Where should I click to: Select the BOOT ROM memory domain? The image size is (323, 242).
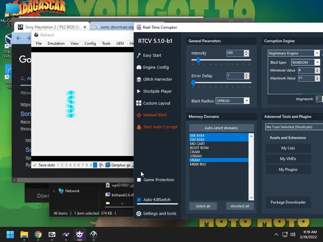tap(219, 148)
